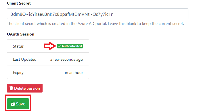Screen dimensions: 197x112
Task: Click the Save button label
Action: pyautogui.click(x=21, y=104)
